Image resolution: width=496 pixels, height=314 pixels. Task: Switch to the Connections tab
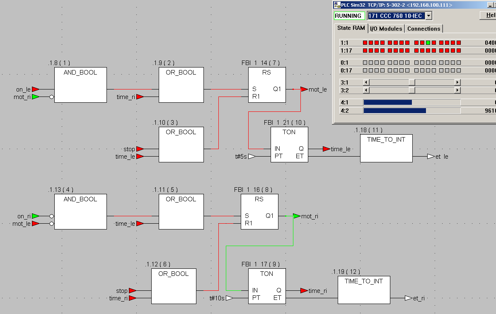coord(423,29)
